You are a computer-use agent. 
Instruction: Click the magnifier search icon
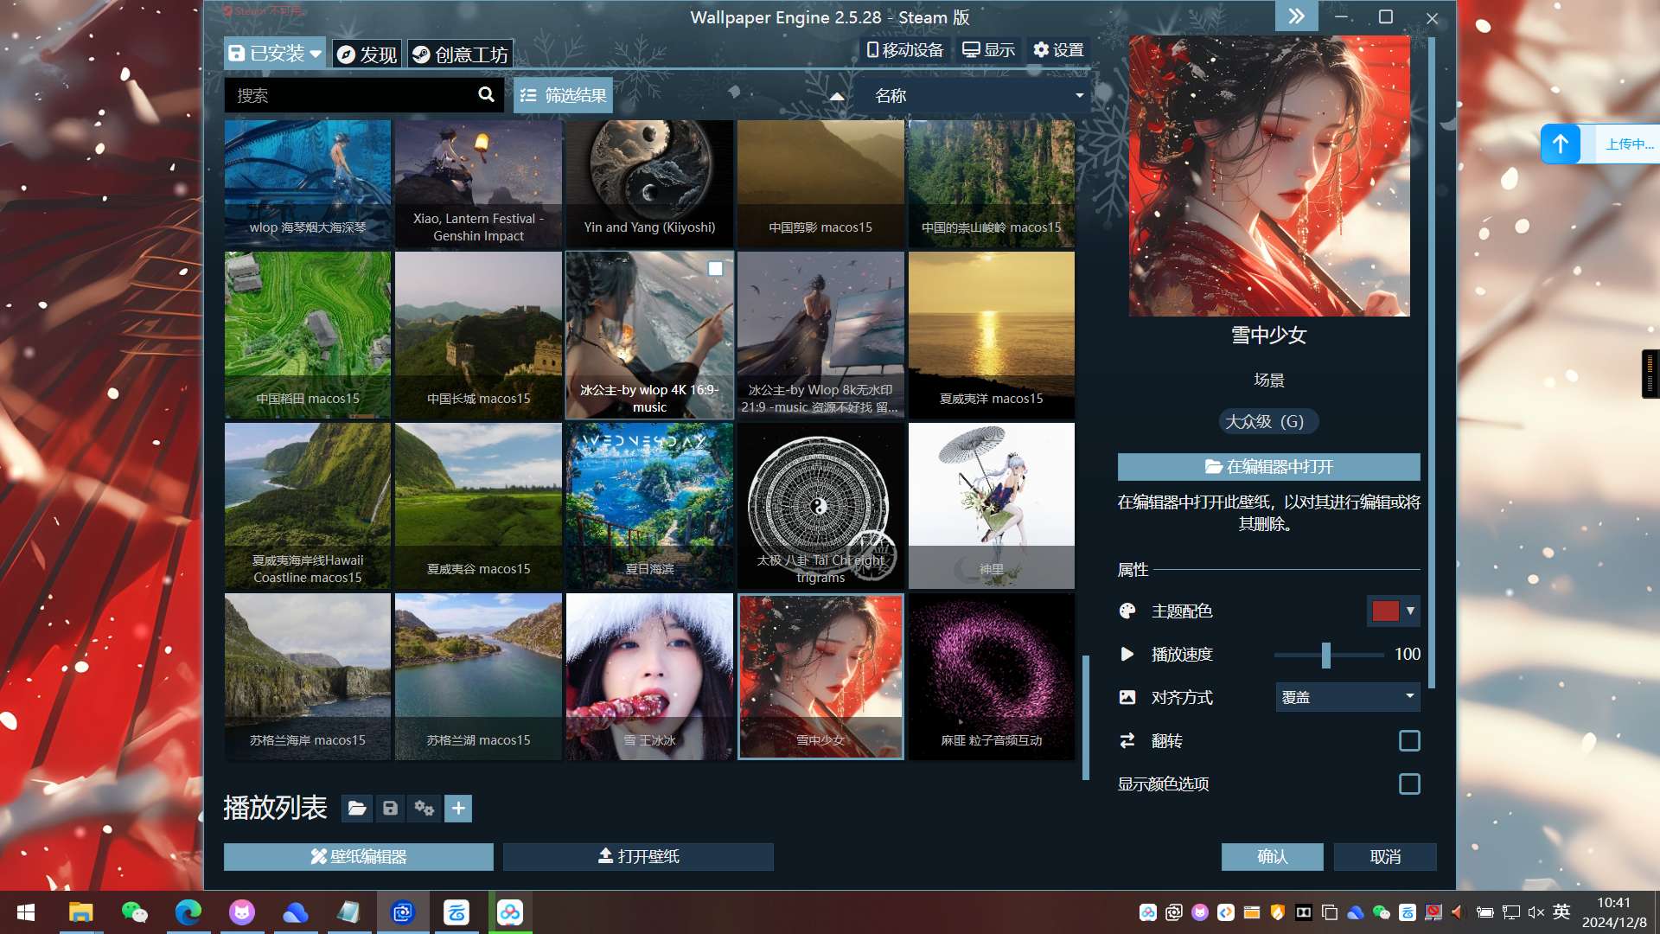[x=487, y=95]
